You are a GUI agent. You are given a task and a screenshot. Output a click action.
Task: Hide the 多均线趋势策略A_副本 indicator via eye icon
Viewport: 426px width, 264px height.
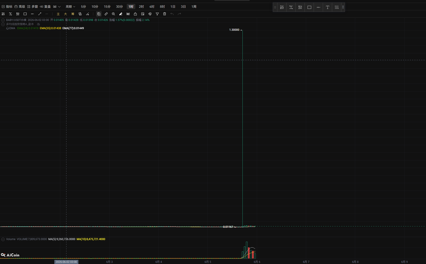pyautogui.click(x=38, y=24)
